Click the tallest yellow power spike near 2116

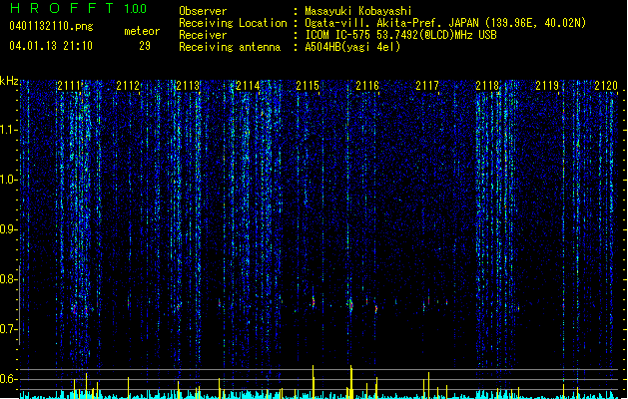tap(351, 381)
